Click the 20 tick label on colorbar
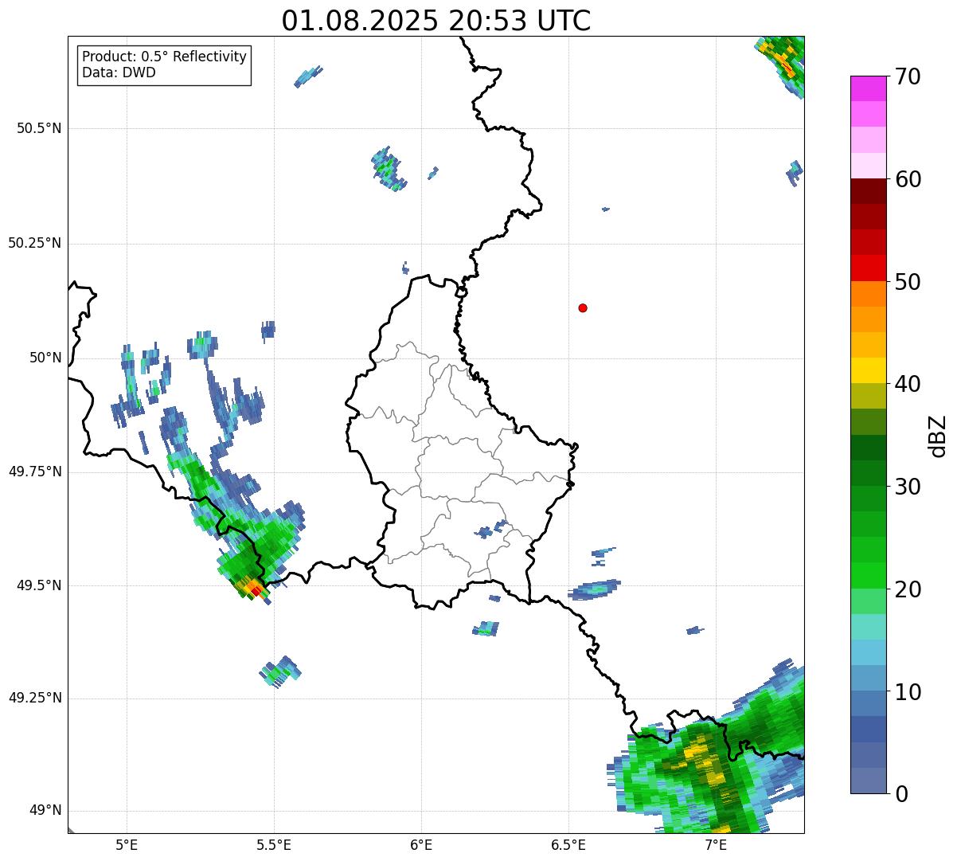This screenshot has width=957, height=861. pos(908,589)
